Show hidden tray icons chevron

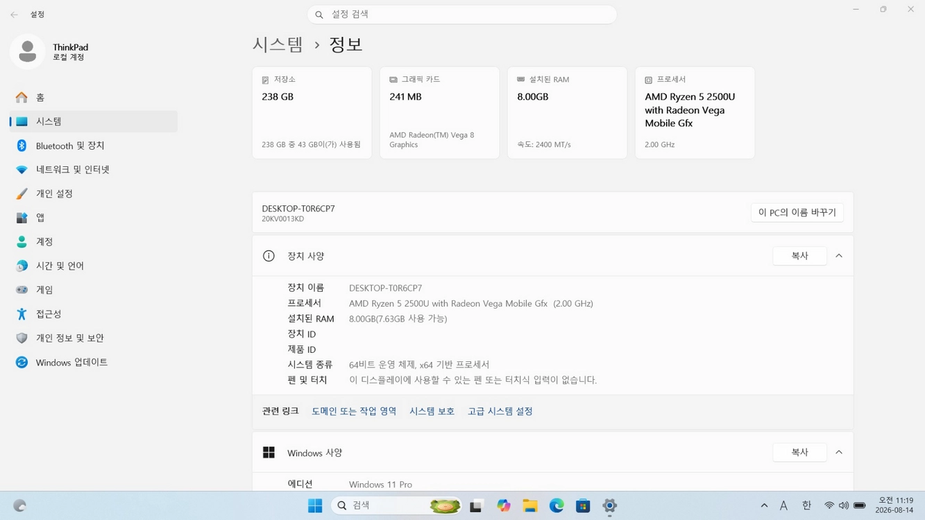tap(764, 506)
